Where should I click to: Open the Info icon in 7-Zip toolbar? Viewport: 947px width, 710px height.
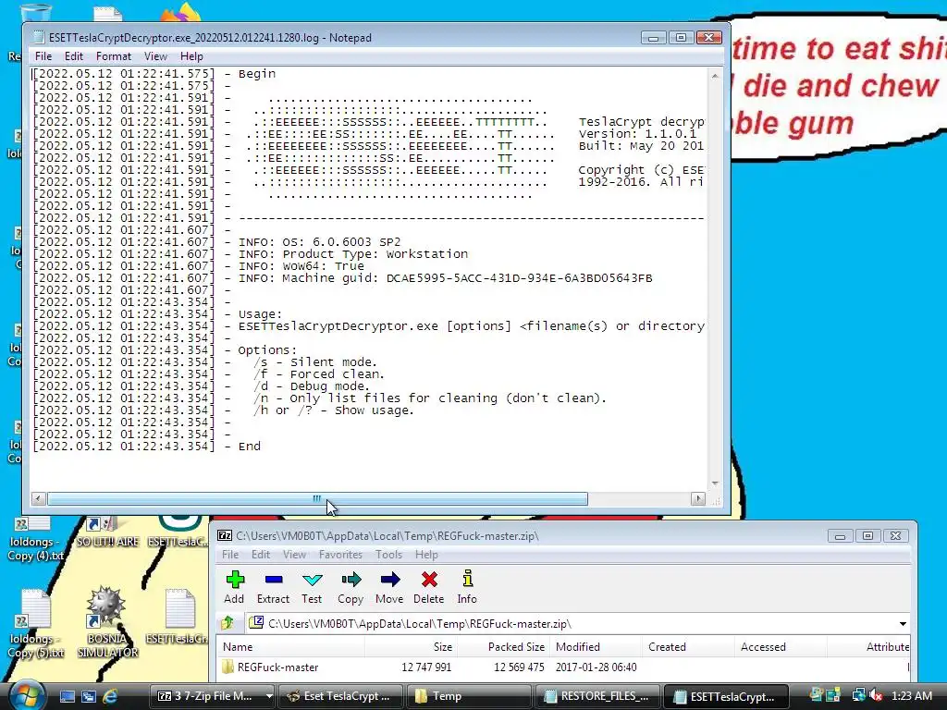tap(467, 580)
